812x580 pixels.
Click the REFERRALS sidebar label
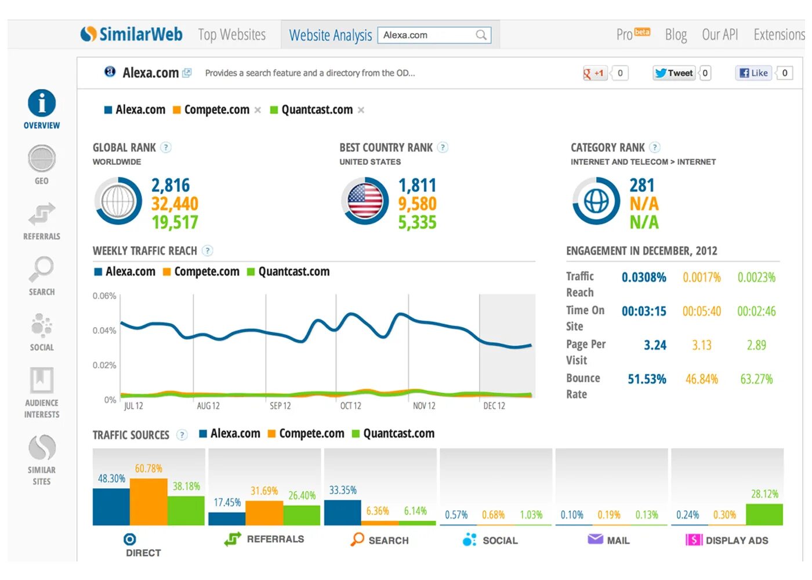[x=42, y=237]
